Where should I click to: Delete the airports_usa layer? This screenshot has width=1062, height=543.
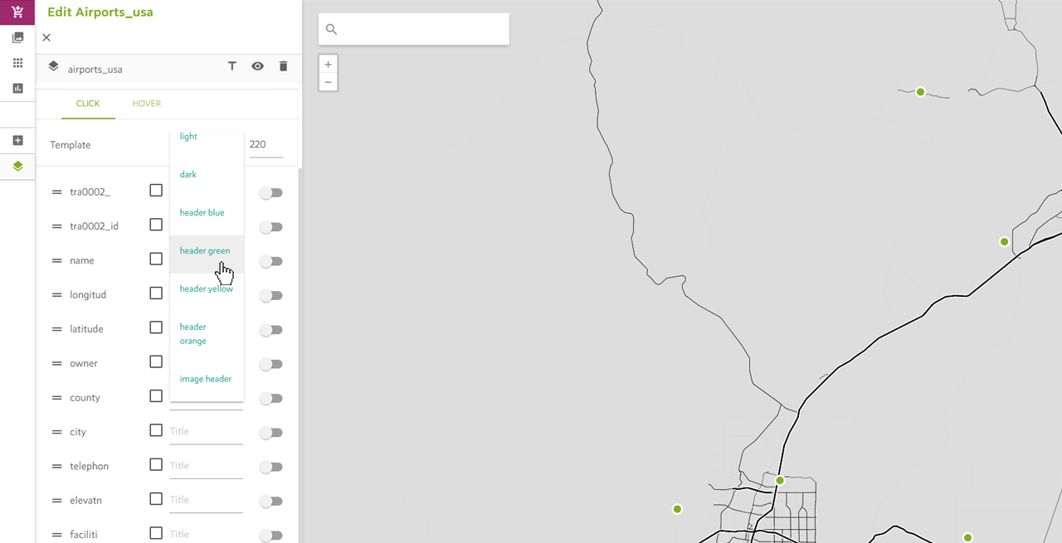(x=283, y=66)
